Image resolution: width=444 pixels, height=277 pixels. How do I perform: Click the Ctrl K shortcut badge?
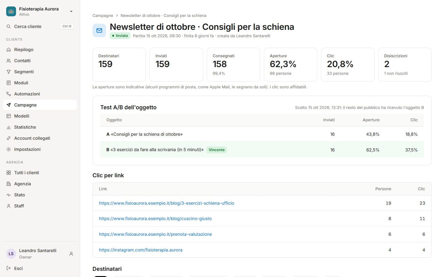click(x=67, y=26)
